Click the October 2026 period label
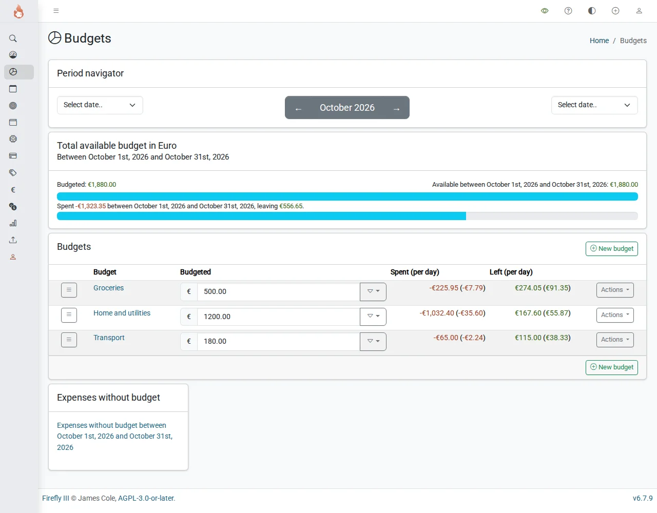 [x=347, y=108]
